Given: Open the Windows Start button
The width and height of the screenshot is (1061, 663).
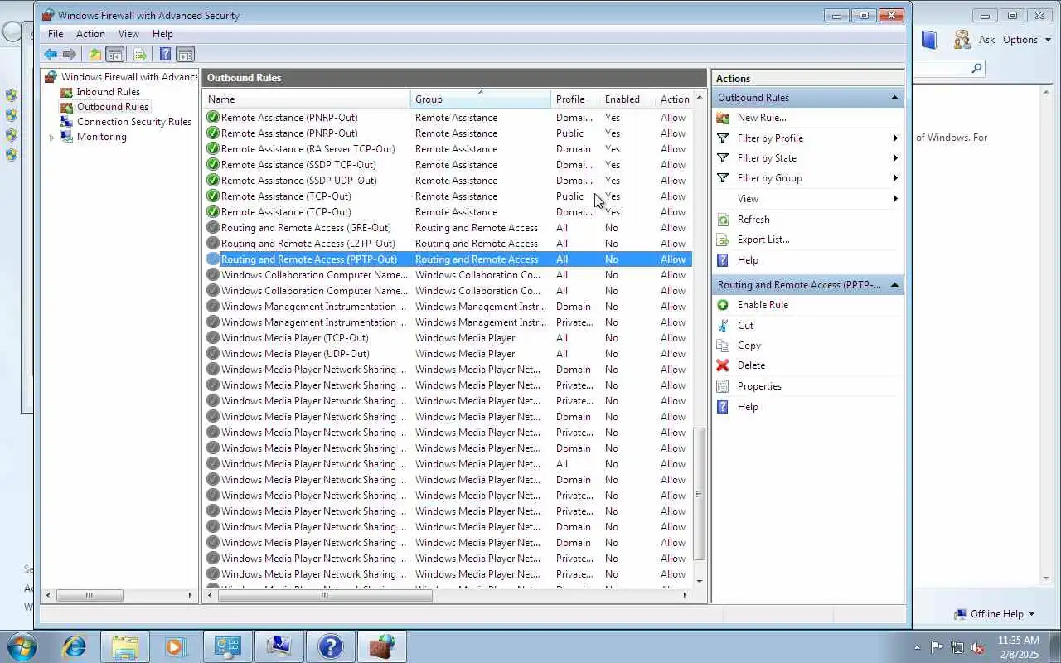Looking at the screenshot, I should [x=21, y=646].
